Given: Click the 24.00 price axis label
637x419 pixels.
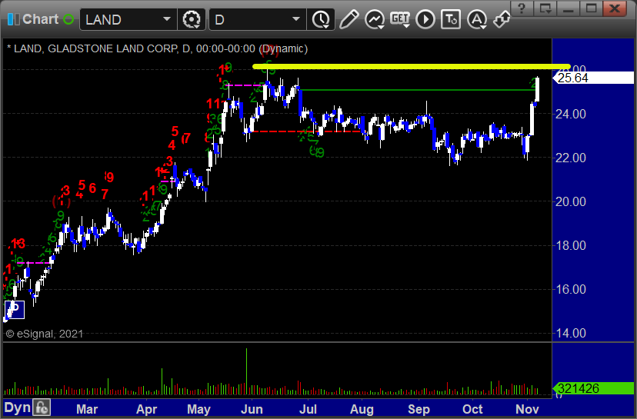Looking at the screenshot, I should [571, 114].
